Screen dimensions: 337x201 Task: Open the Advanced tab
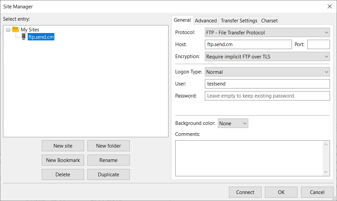[x=206, y=21]
